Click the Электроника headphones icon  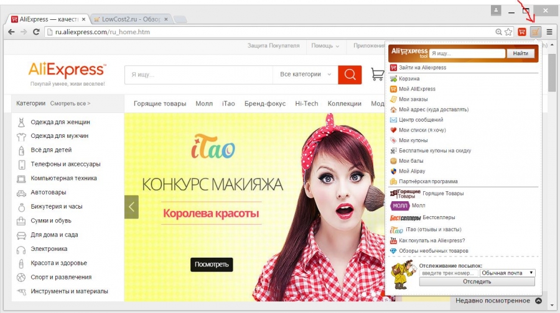21,250
